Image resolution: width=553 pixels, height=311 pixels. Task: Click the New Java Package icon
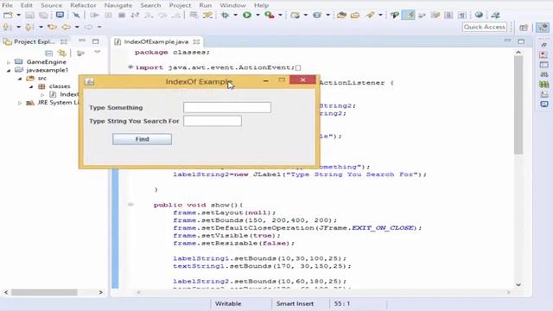click(296, 16)
